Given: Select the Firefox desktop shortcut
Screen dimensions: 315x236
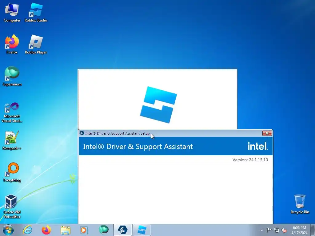Looking at the screenshot, I should click(x=12, y=44).
